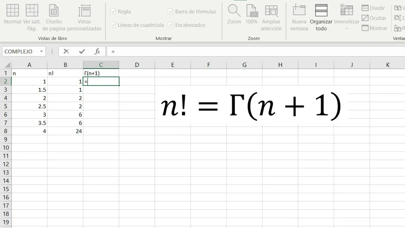The height and width of the screenshot is (228, 405).
Task: Expand the Inmovilizar dropdown
Action: (x=346, y=28)
